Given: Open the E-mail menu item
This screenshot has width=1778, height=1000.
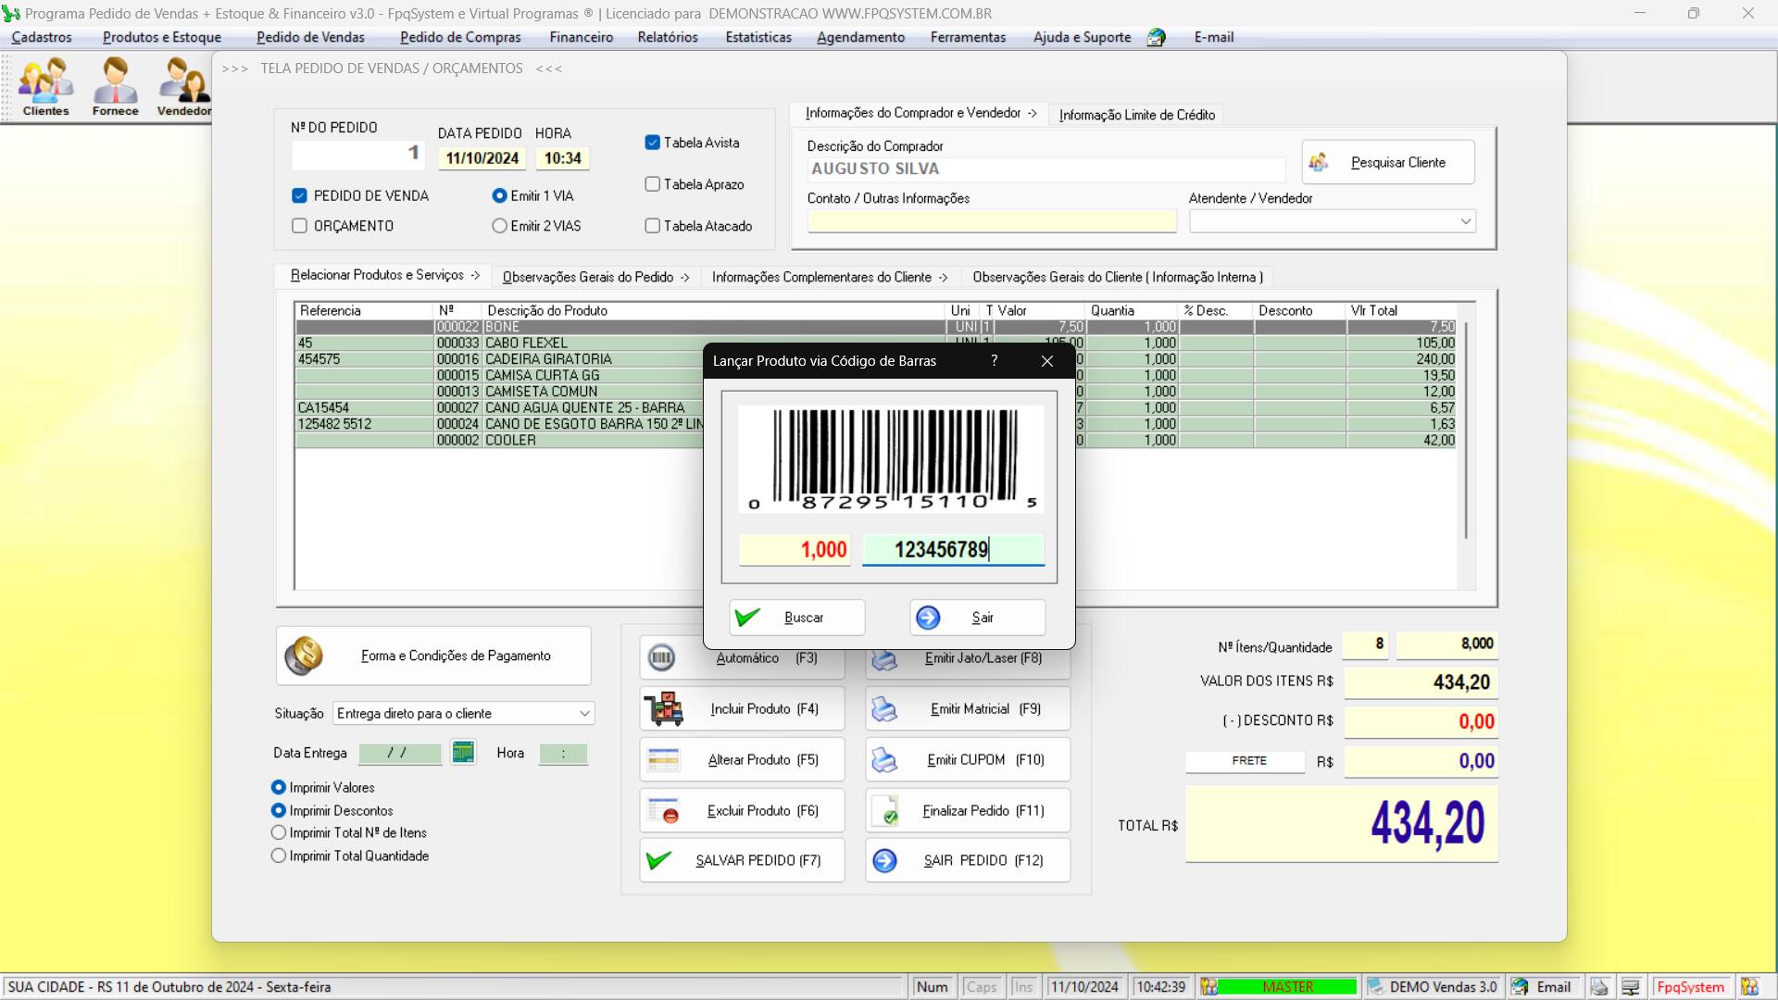Looking at the screenshot, I should coord(1213,38).
